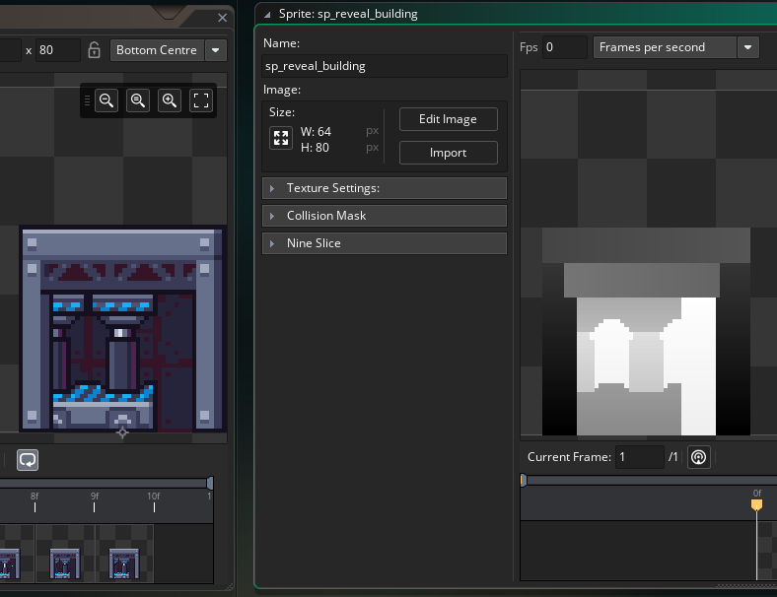Screen dimensions: 777x597
Task: Click the sprite Name input field
Action: [x=384, y=66]
